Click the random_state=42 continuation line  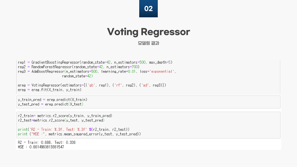click(77, 76)
